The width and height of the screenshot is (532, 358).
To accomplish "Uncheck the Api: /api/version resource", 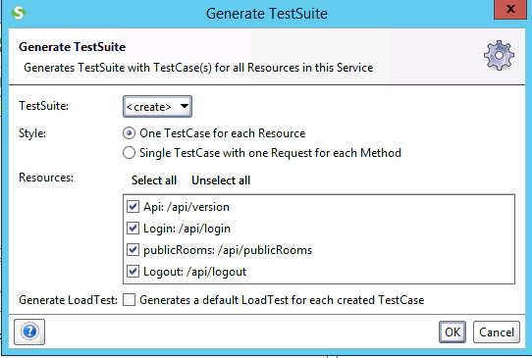I will pyautogui.click(x=133, y=206).
